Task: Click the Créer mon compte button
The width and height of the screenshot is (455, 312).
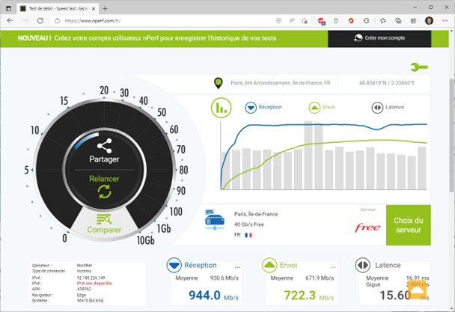Action: pyautogui.click(x=379, y=38)
